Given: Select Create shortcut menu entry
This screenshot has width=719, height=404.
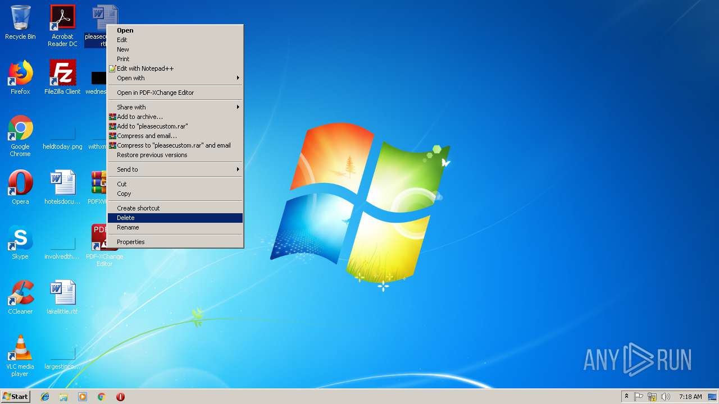Looking at the screenshot, I should [175, 208].
